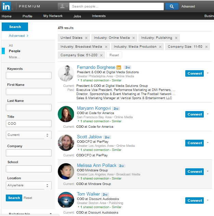This screenshot has height=216, width=214.
Task: Go to Home in the navigation bar
Action: [x=6, y=16]
